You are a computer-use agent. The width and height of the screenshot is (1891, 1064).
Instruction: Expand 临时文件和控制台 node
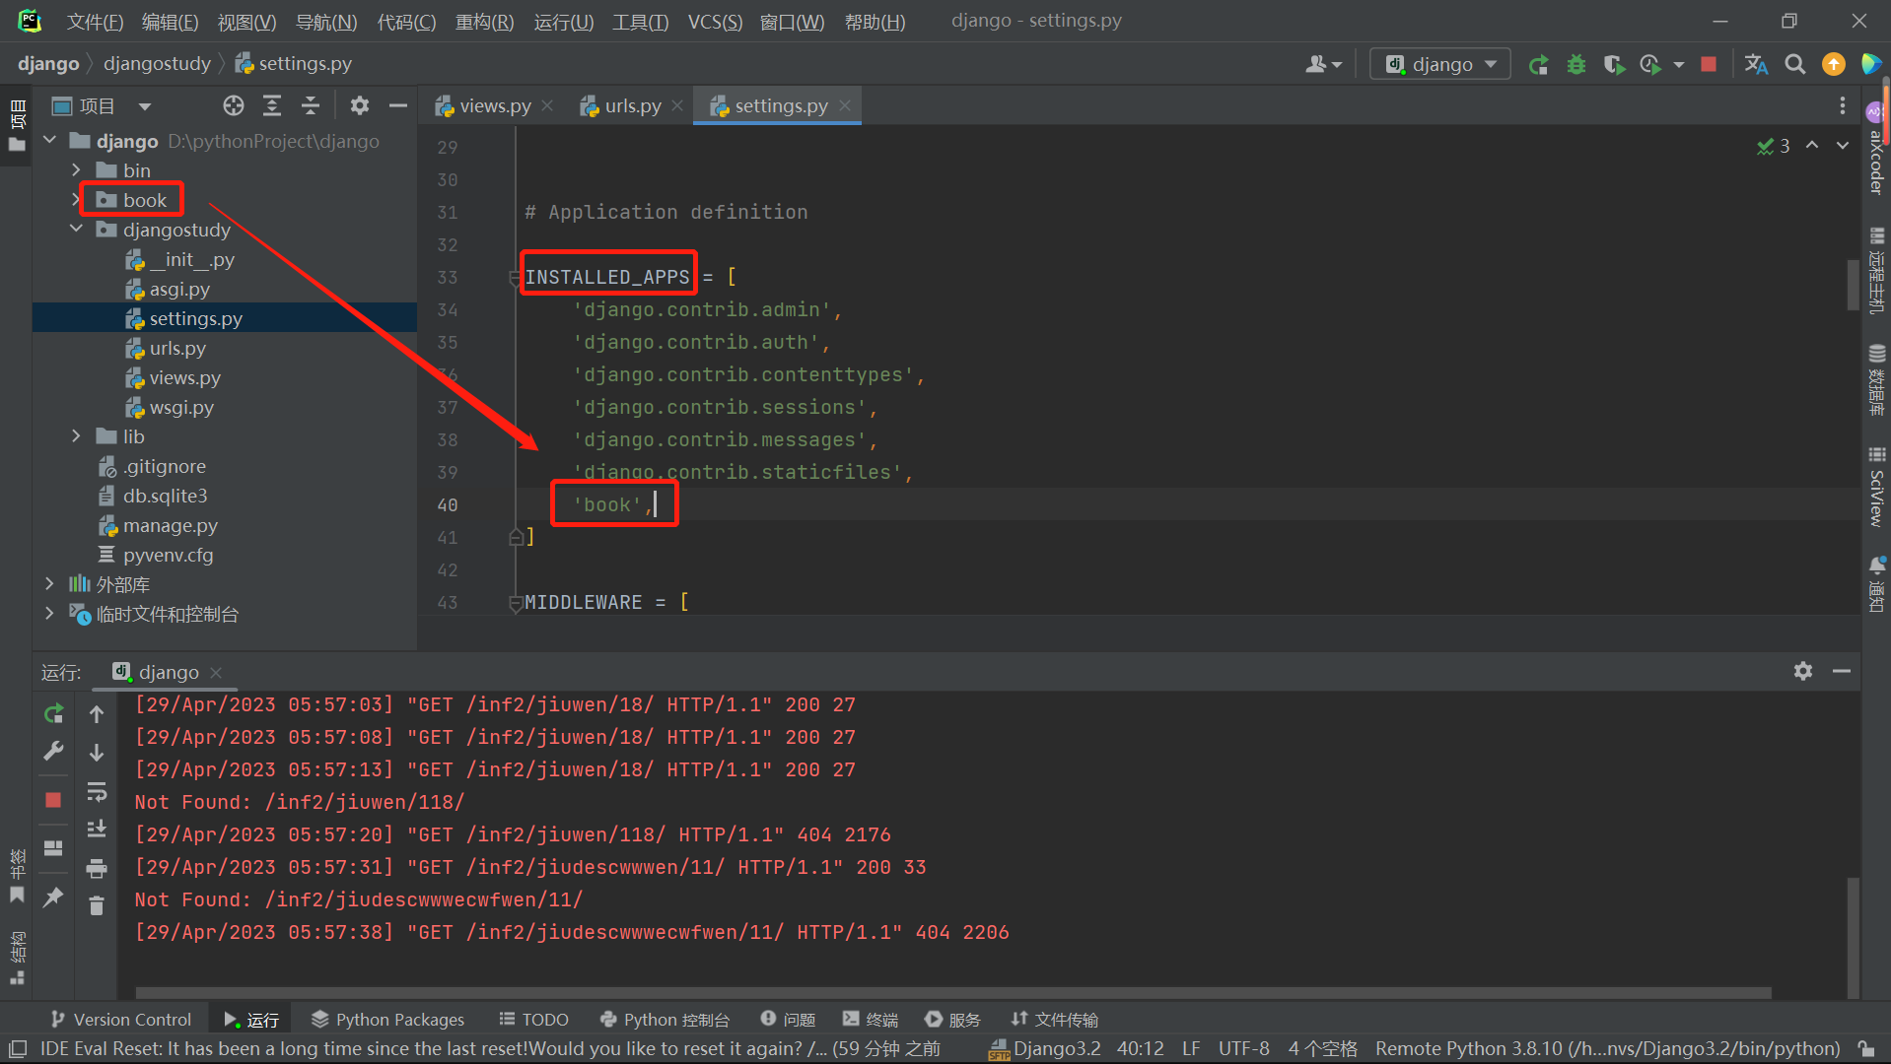(x=50, y=614)
